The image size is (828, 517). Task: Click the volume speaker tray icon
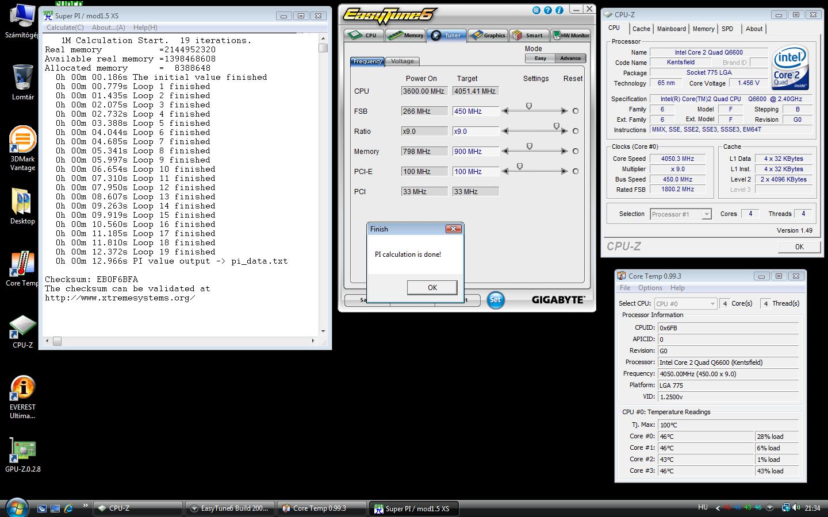796,508
